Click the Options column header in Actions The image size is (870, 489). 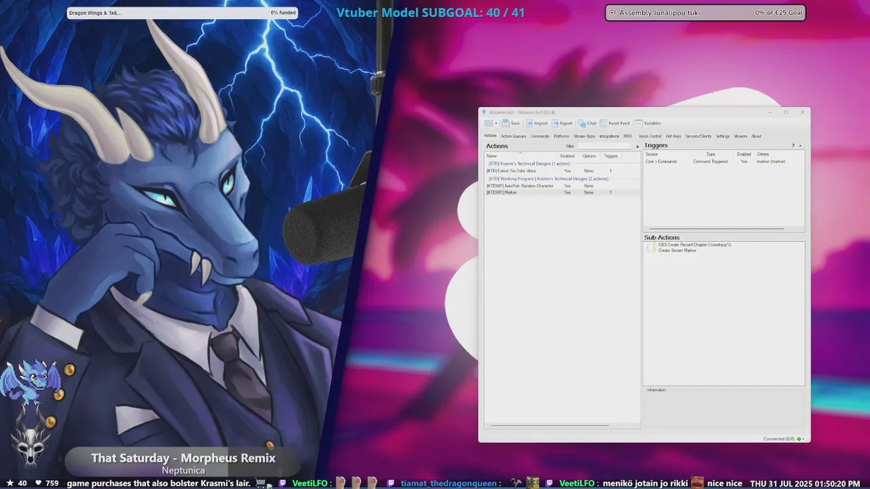(x=589, y=156)
